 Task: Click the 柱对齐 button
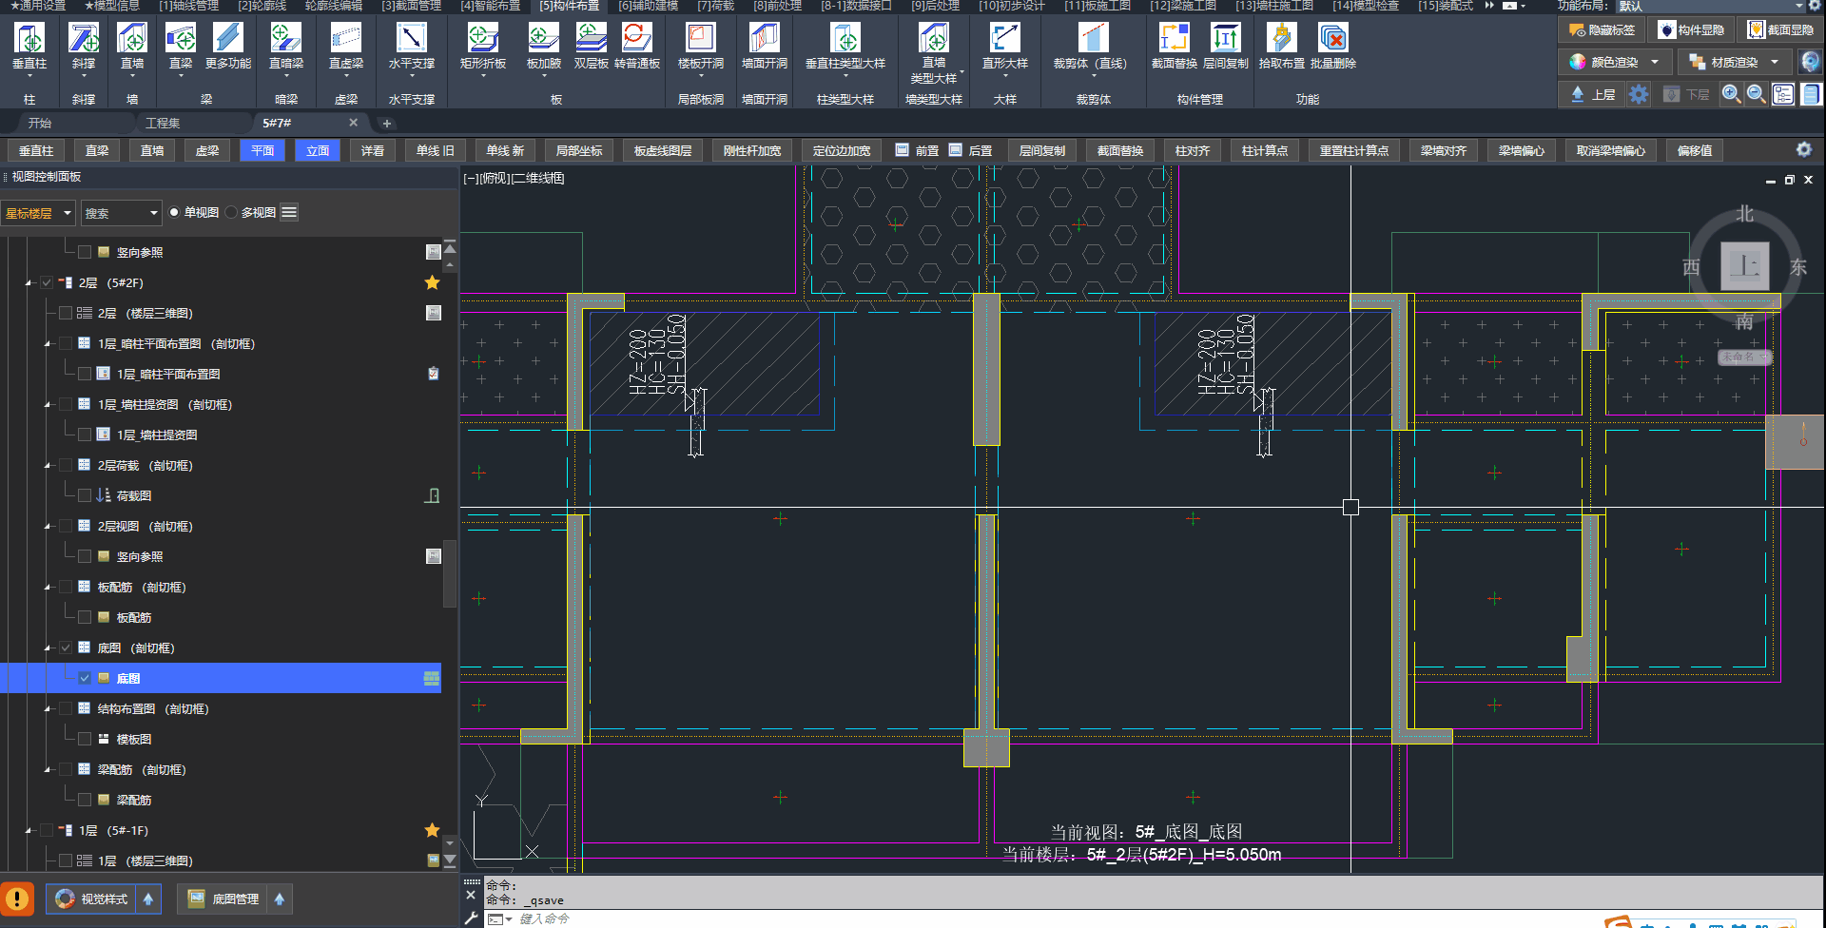[x=1192, y=151]
